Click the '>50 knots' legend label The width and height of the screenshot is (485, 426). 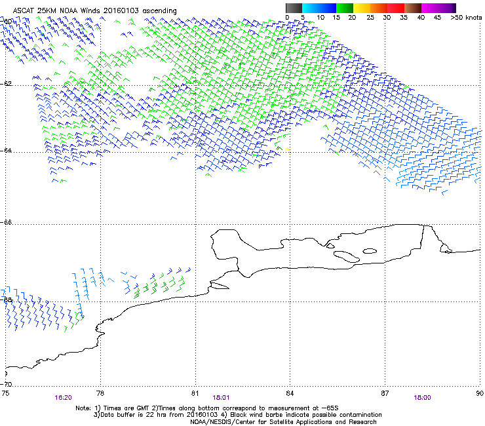point(466,18)
